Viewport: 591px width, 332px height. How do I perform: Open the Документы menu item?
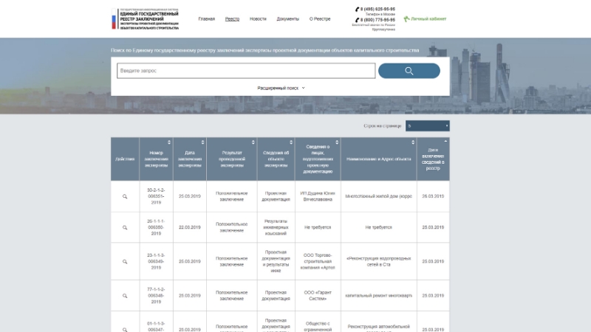(x=287, y=18)
